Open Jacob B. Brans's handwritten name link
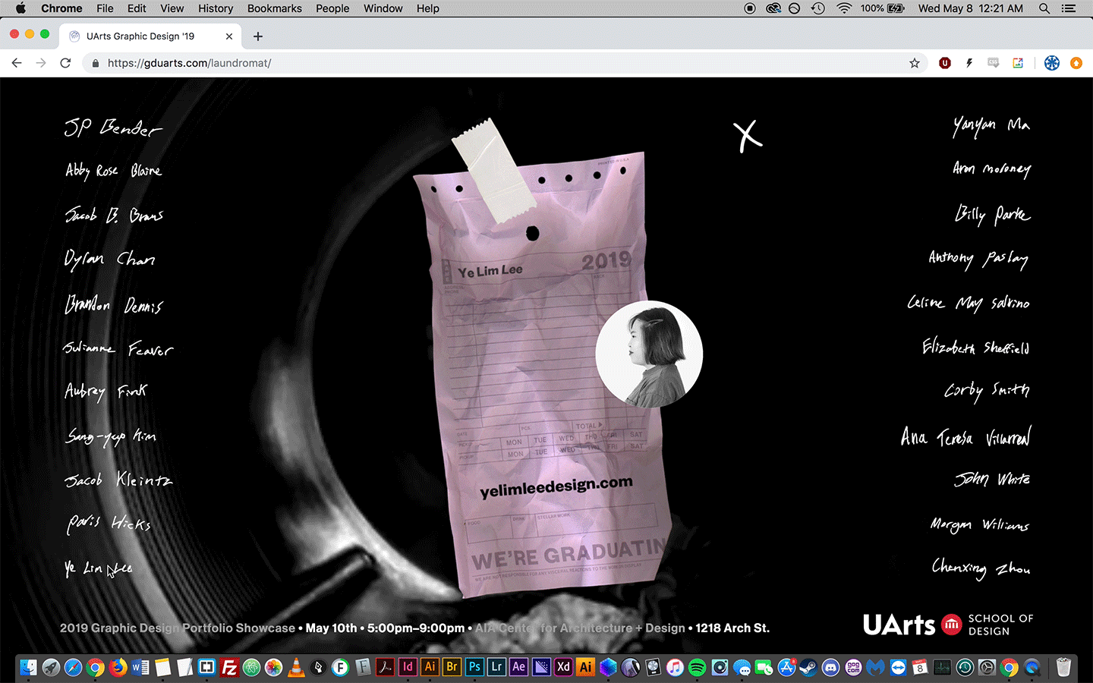Image resolution: width=1093 pixels, height=683 pixels. pos(114,215)
